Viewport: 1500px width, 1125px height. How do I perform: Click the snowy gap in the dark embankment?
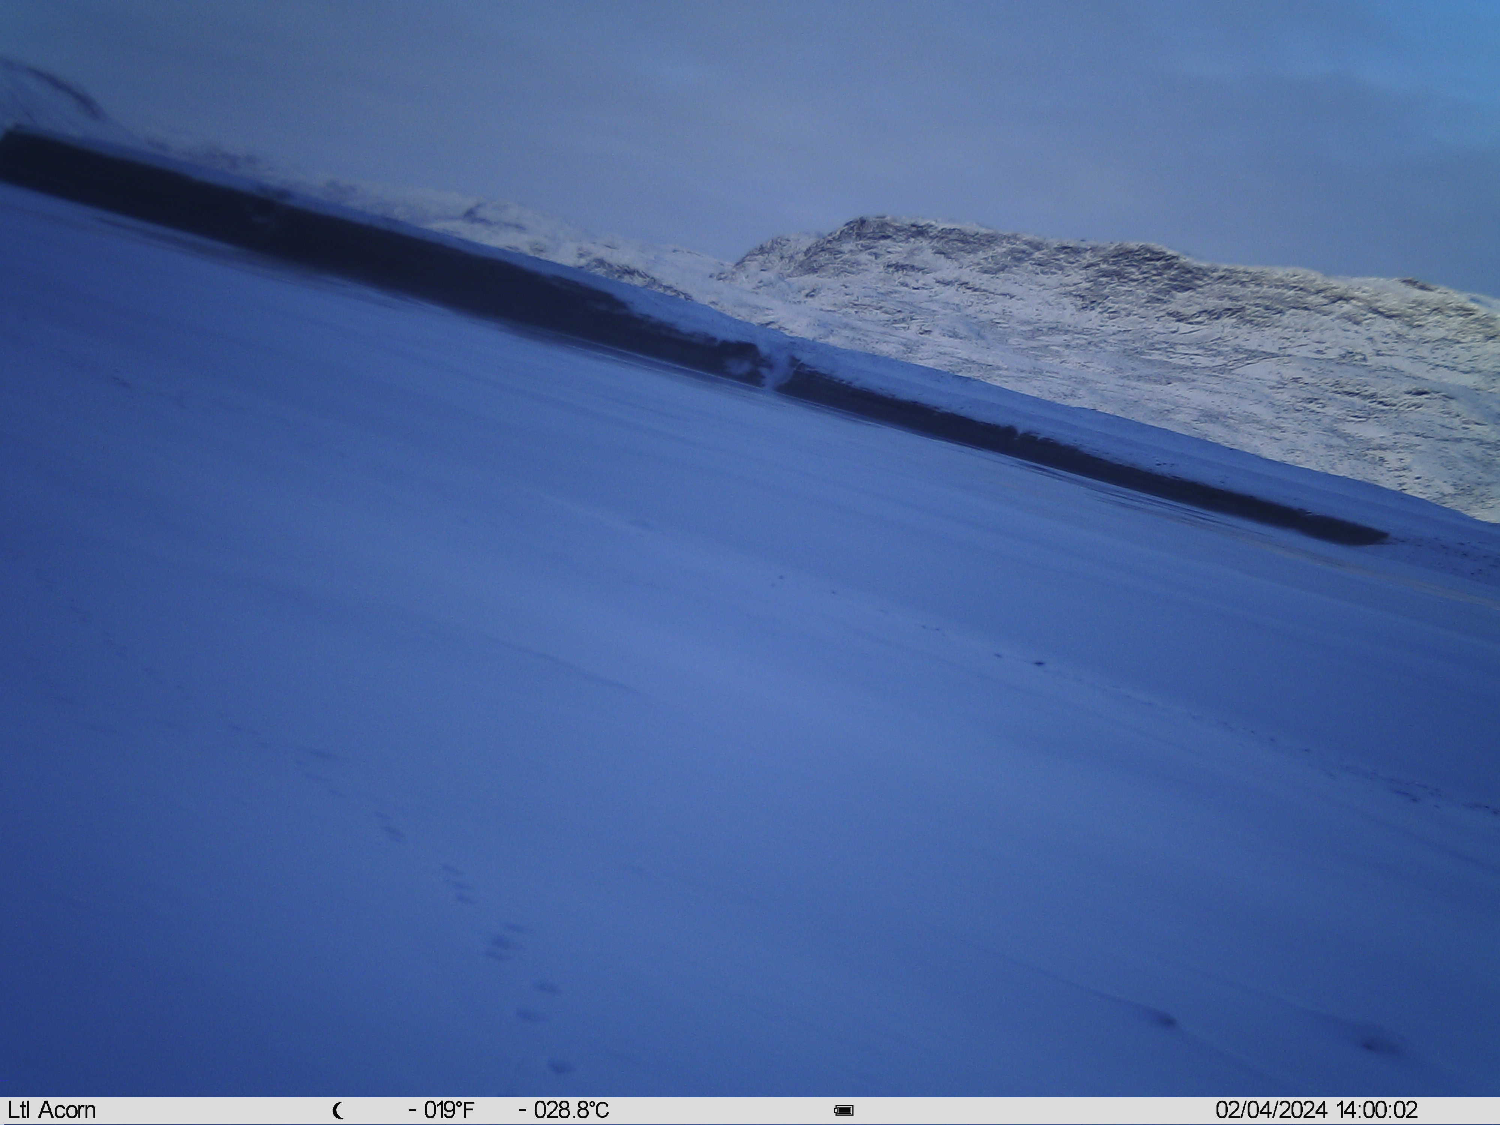coord(773,366)
